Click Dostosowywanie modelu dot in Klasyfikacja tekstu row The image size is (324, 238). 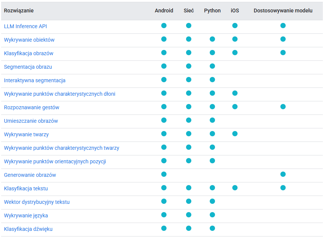[x=283, y=188]
